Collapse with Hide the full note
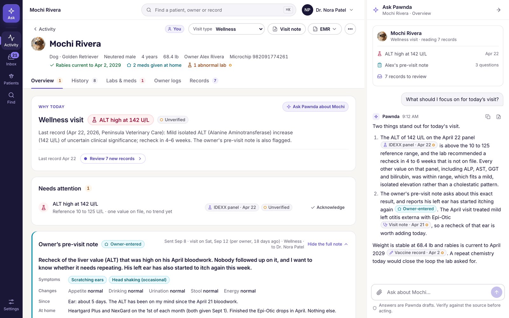Screen dimensions: 509x318 (328, 244)
